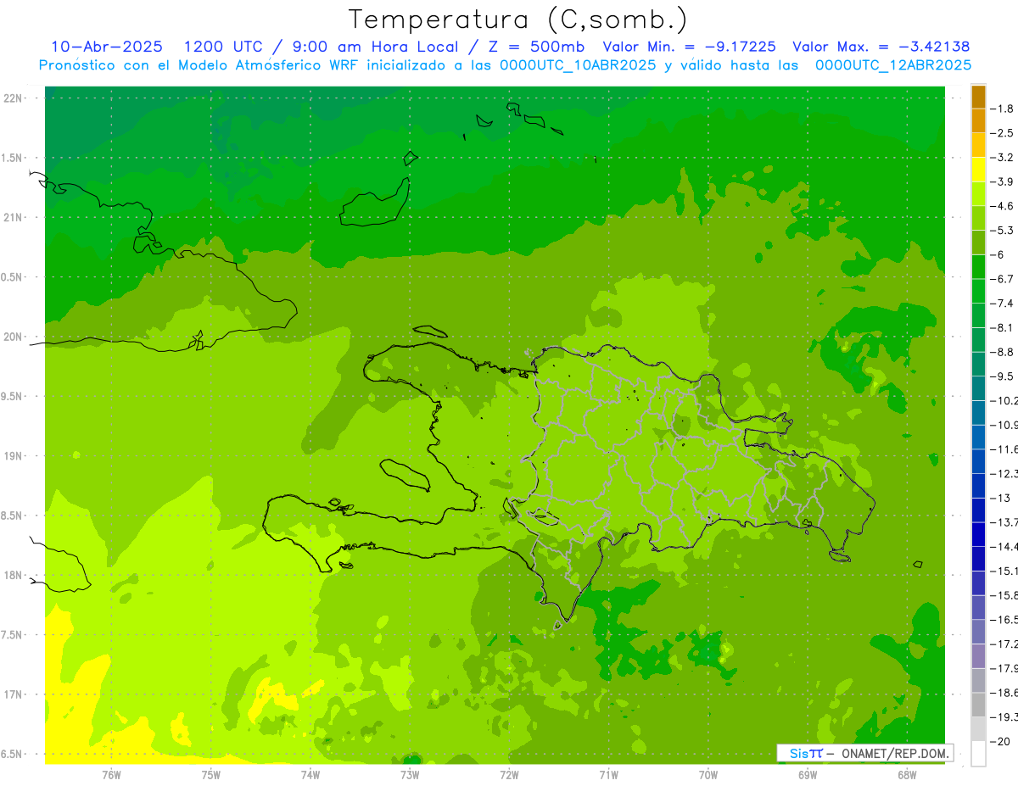Screen dimensions: 1018x786
Task: Click the 'Temperatura (C,somb.)' title
Action: (x=518, y=19)
